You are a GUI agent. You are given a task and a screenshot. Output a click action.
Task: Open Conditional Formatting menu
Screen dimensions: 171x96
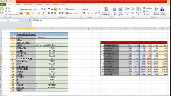pos(106,11)
